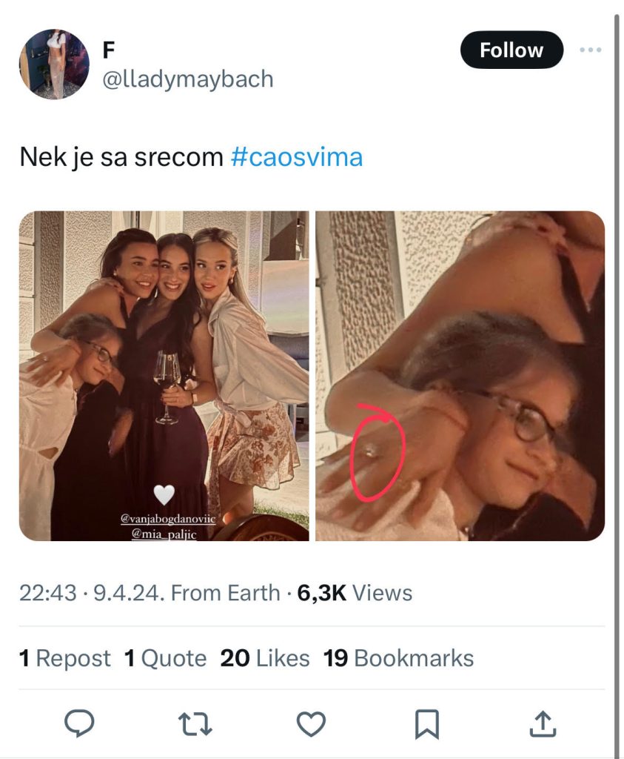The image size is (624, 759).
Task: Click the reply speech bubble icon
Action: [x=79, y=723]
